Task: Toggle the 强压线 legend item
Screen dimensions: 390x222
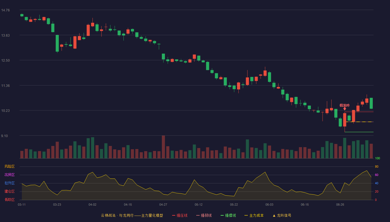Action: (180, 215)
